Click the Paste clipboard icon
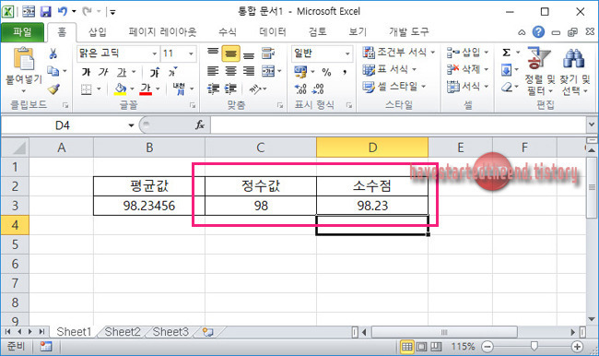The width and height of the screenshot is (599, 356). pyautogui.click(x=24, y=59)
